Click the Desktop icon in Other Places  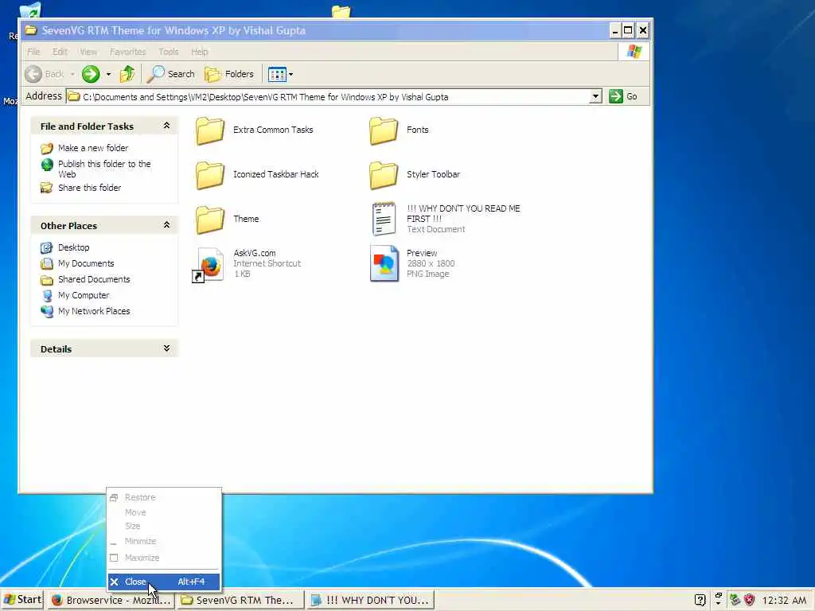47,248
